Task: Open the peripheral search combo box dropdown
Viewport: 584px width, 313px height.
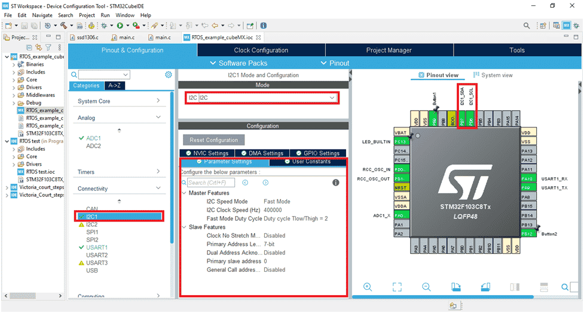Action: [126, 75]
